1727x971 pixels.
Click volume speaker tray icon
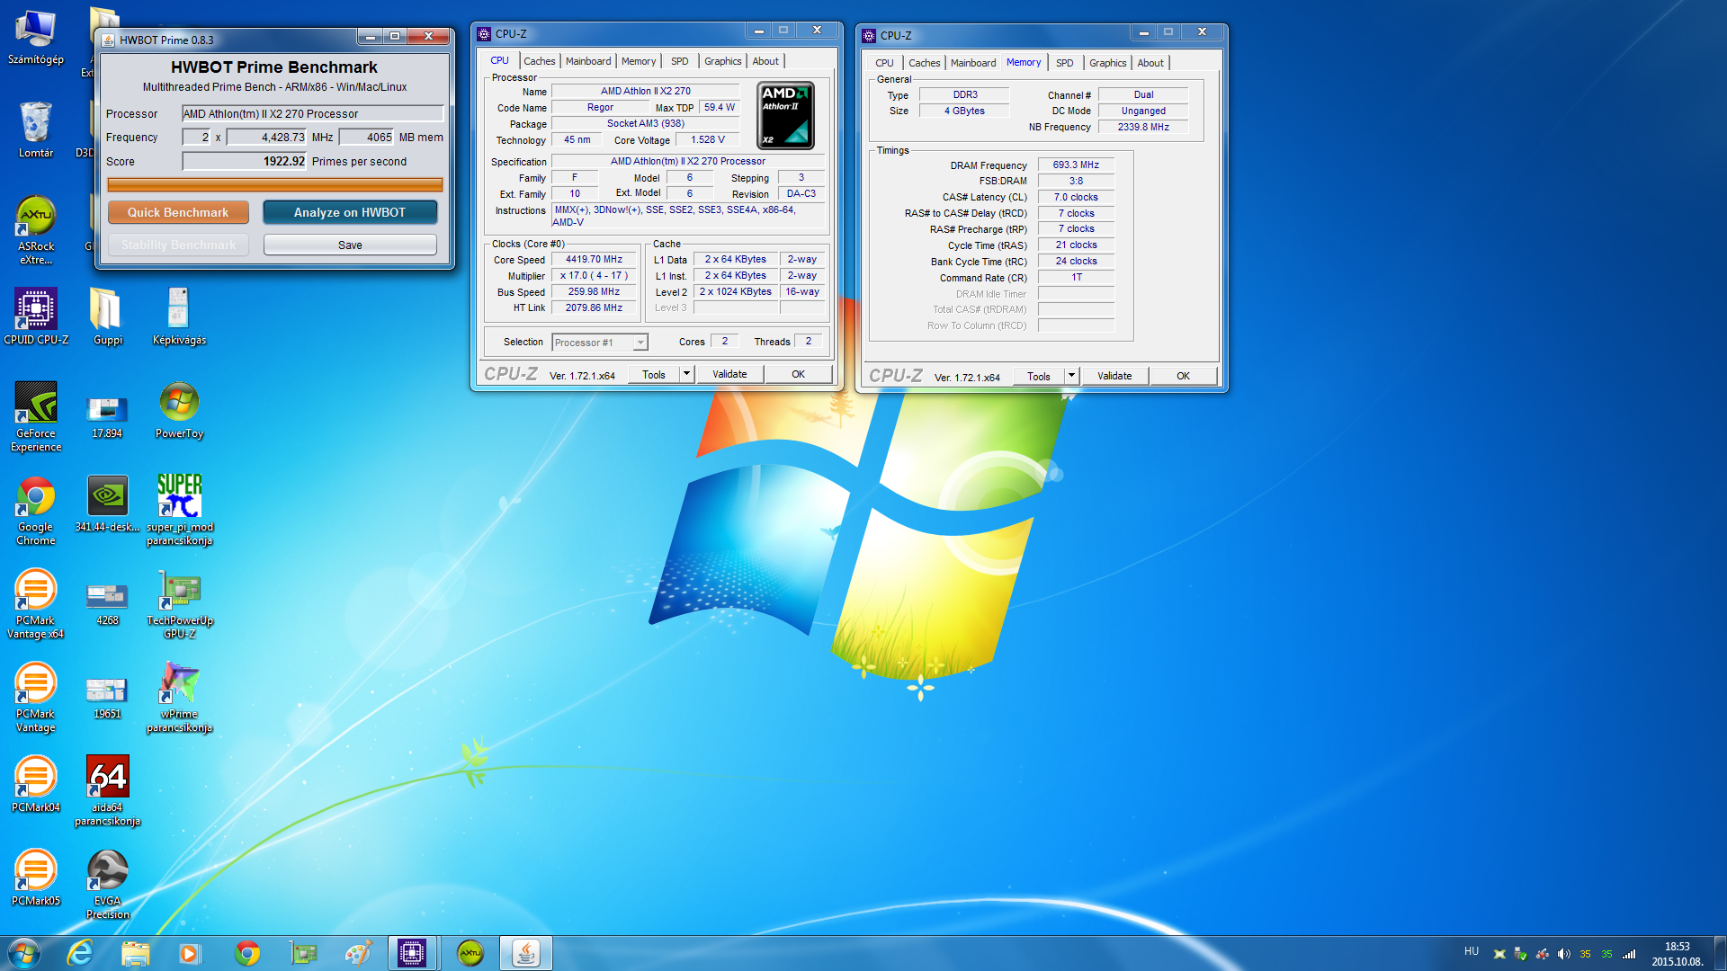tap(1563, 954)
